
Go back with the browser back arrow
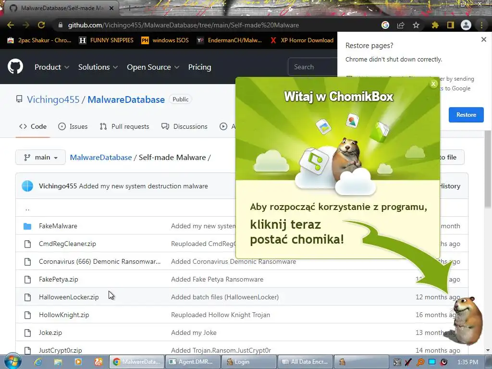(11, 25)
